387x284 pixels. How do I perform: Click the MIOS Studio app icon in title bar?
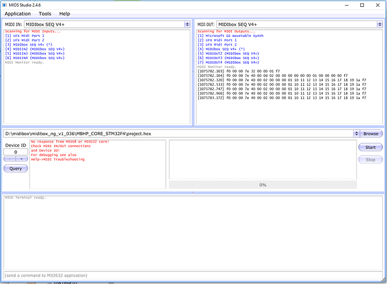[x=4, y=5]
